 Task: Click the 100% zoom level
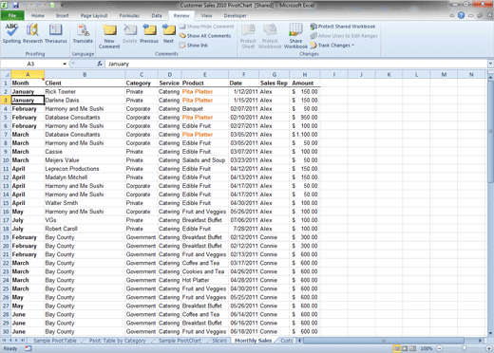[x=427, y=348]
